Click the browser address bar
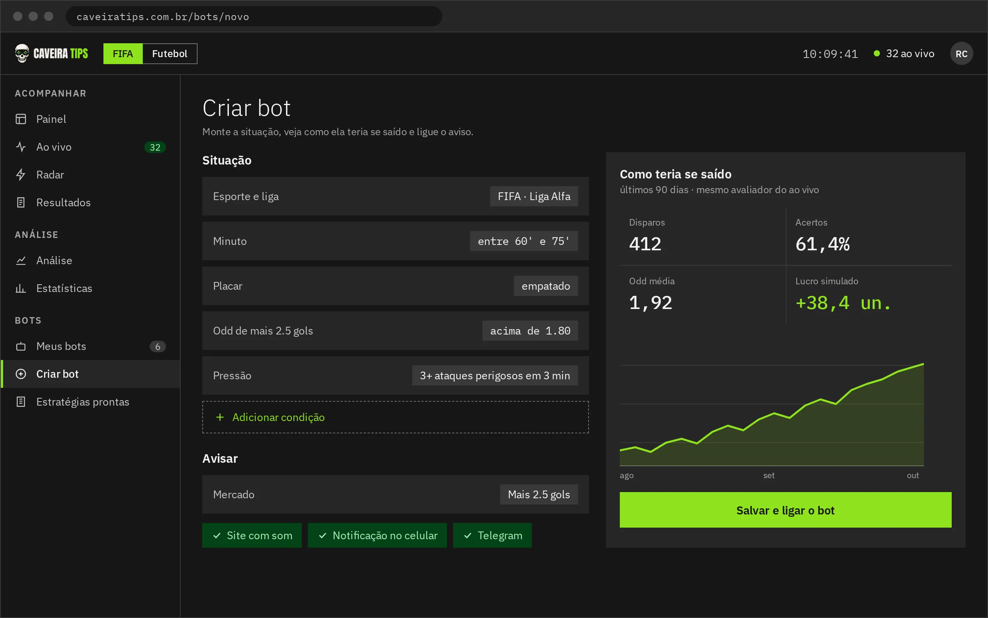988x618 pixels. coord(254,16)
